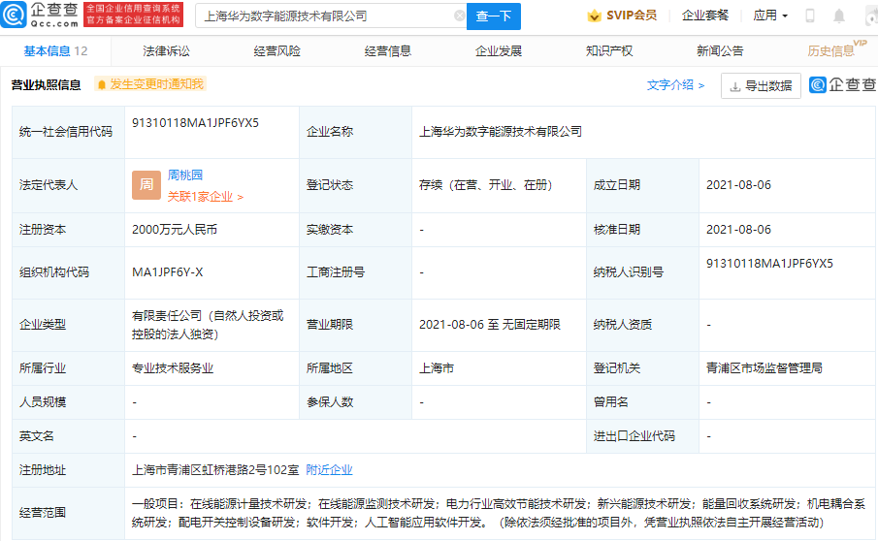
Task: Open the mobile phone app icon
Action: click(810, 16)
